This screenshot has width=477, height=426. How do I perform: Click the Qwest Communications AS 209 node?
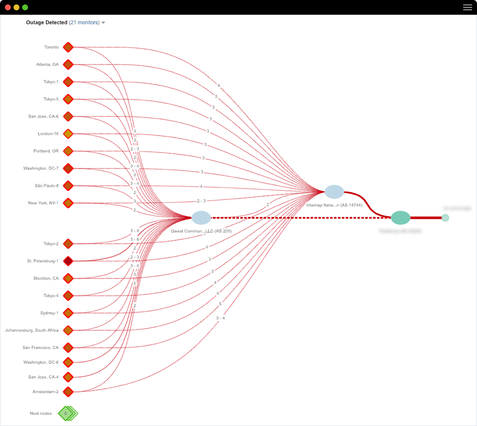pyautogui.click(x=201, y=218)
